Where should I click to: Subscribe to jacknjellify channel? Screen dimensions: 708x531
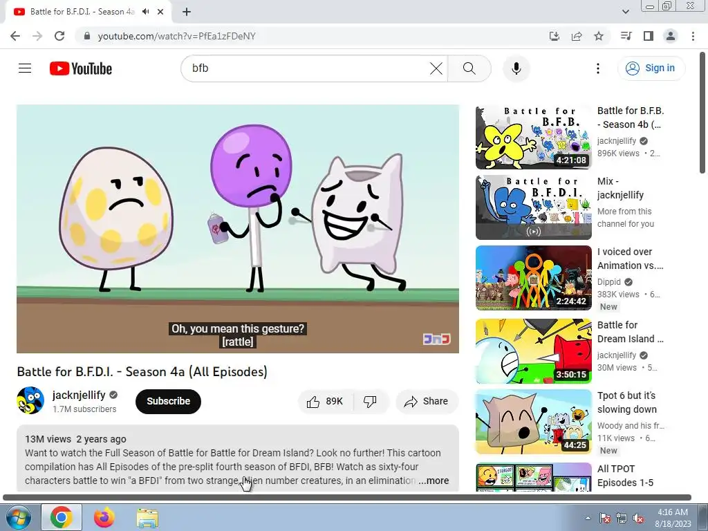[x=168, y=402]
